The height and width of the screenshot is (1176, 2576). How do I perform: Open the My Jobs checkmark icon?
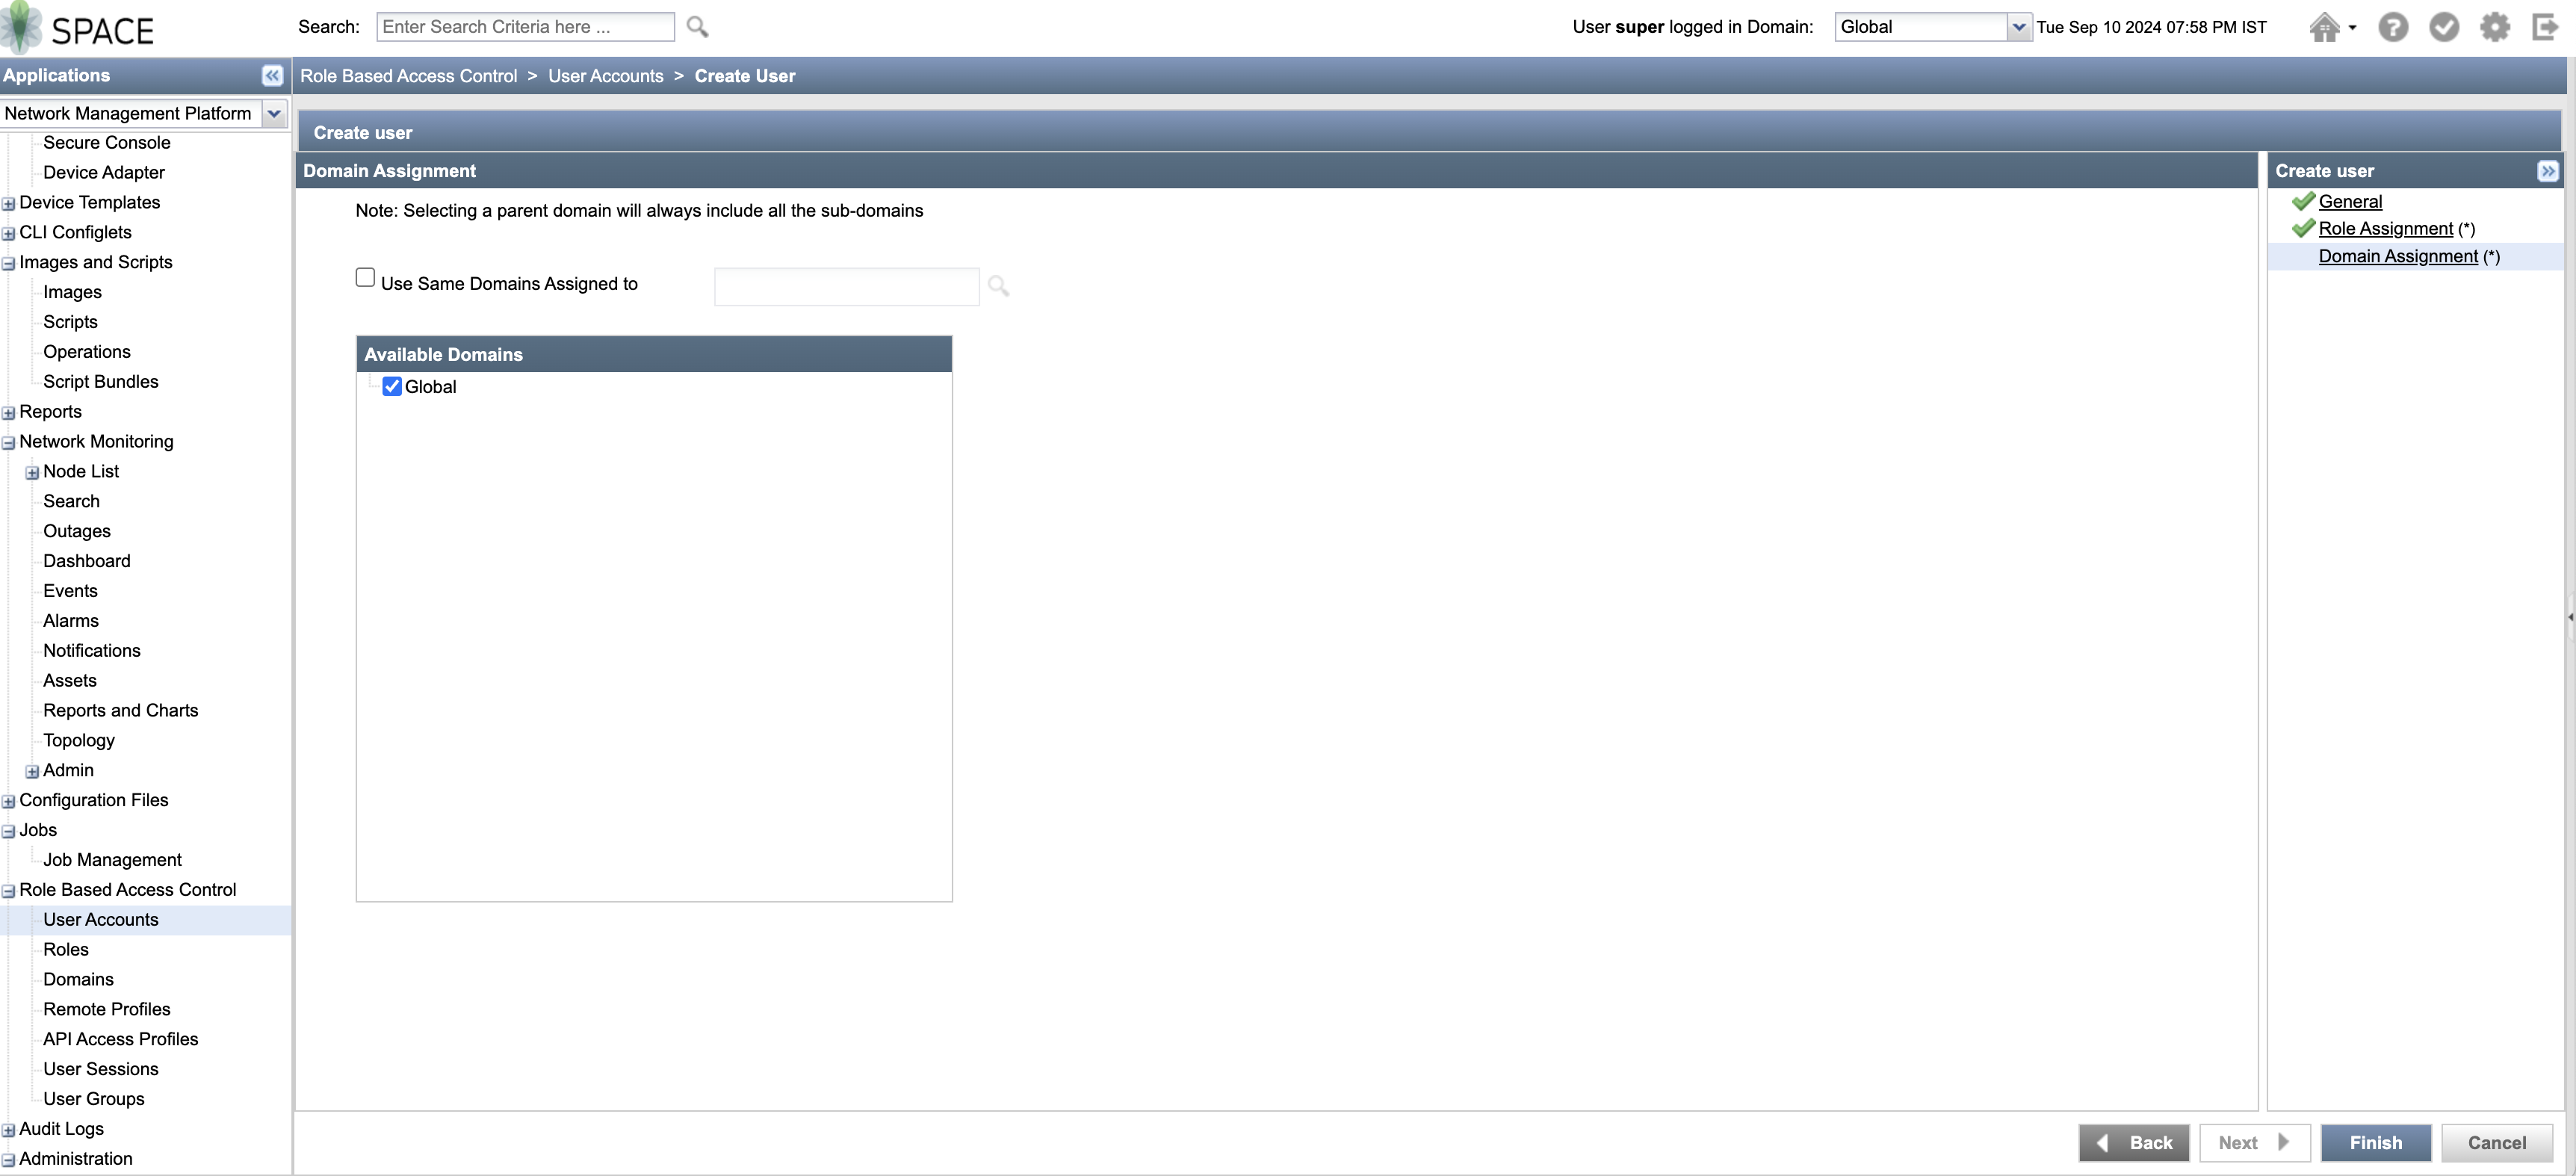(2444, 27)
